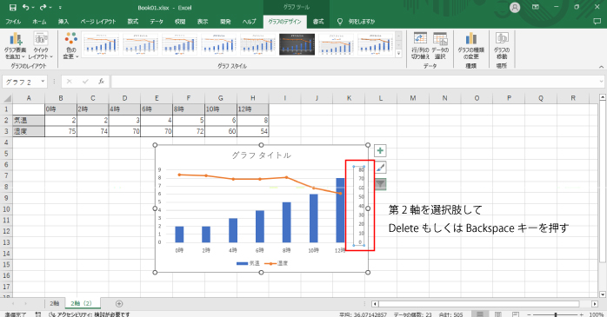Choose the first chart style thumbnail
The width and height of the screenshot is (607, 317).
coord(101,44)
